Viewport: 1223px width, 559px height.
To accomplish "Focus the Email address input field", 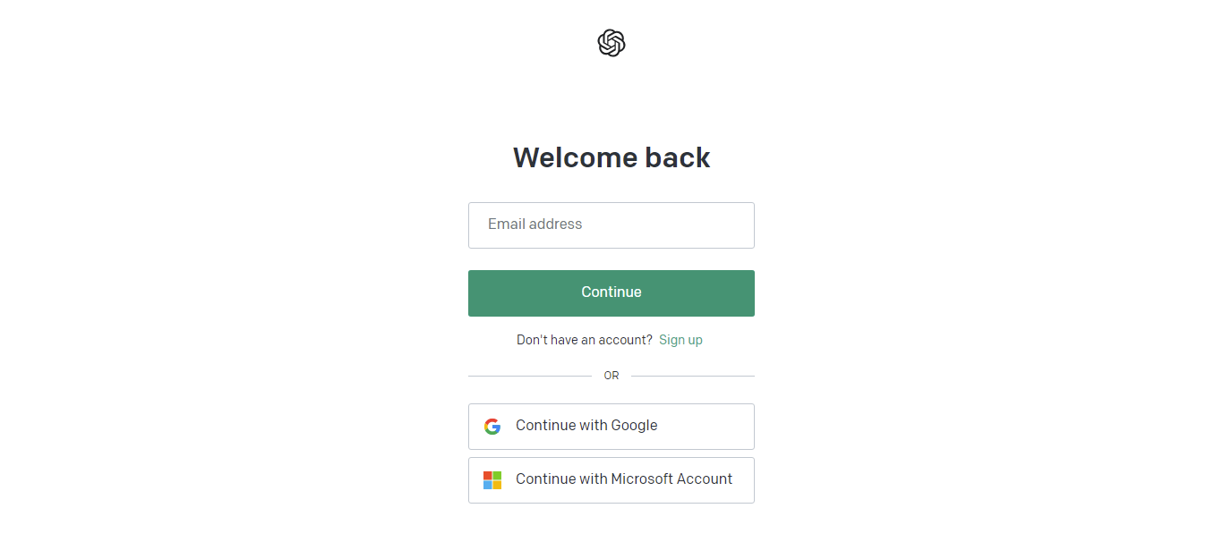I will [x=611, y=225].
